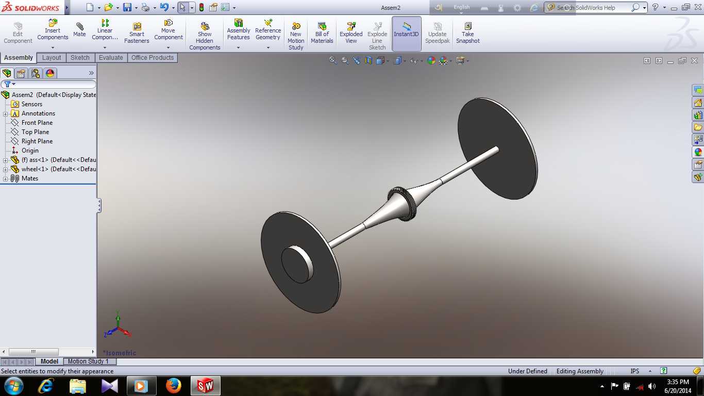Screen dimensions: 704x396
Task: Expand the Annotations tree node
Action: pyautogui.click(x=6, y=114)
